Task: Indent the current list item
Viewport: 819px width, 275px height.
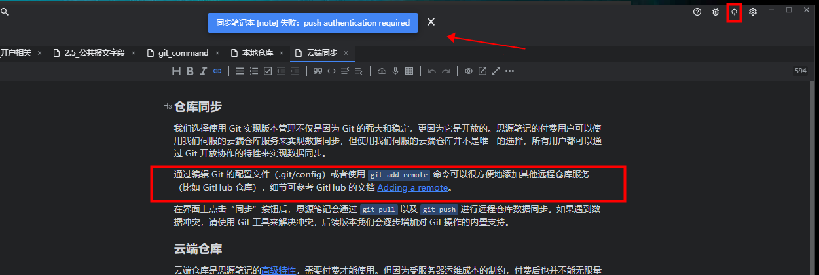Action: (295, 71)
